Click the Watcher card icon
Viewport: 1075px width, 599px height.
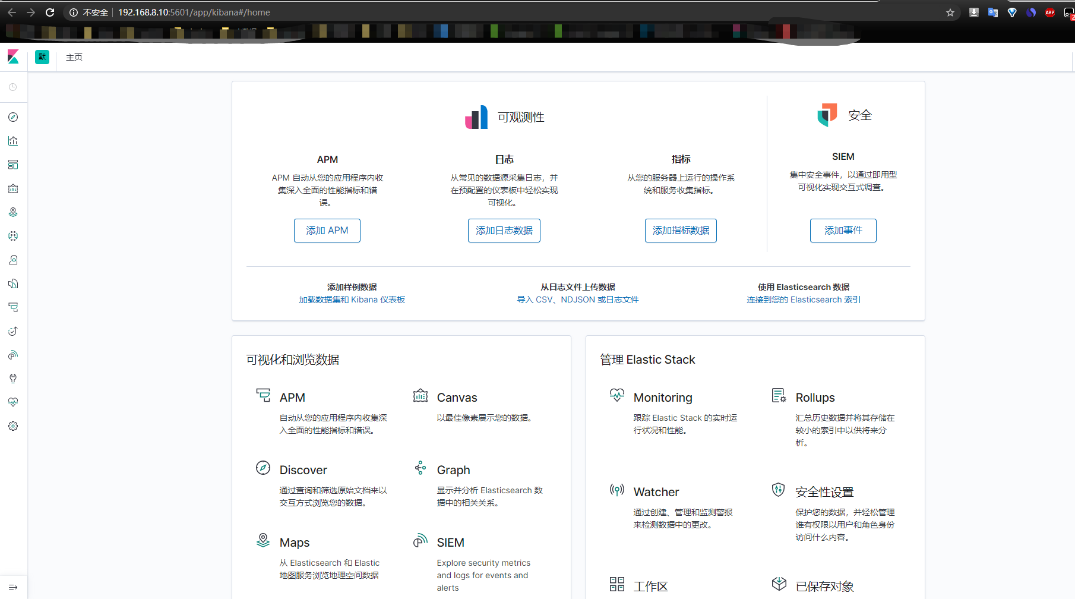617,490
